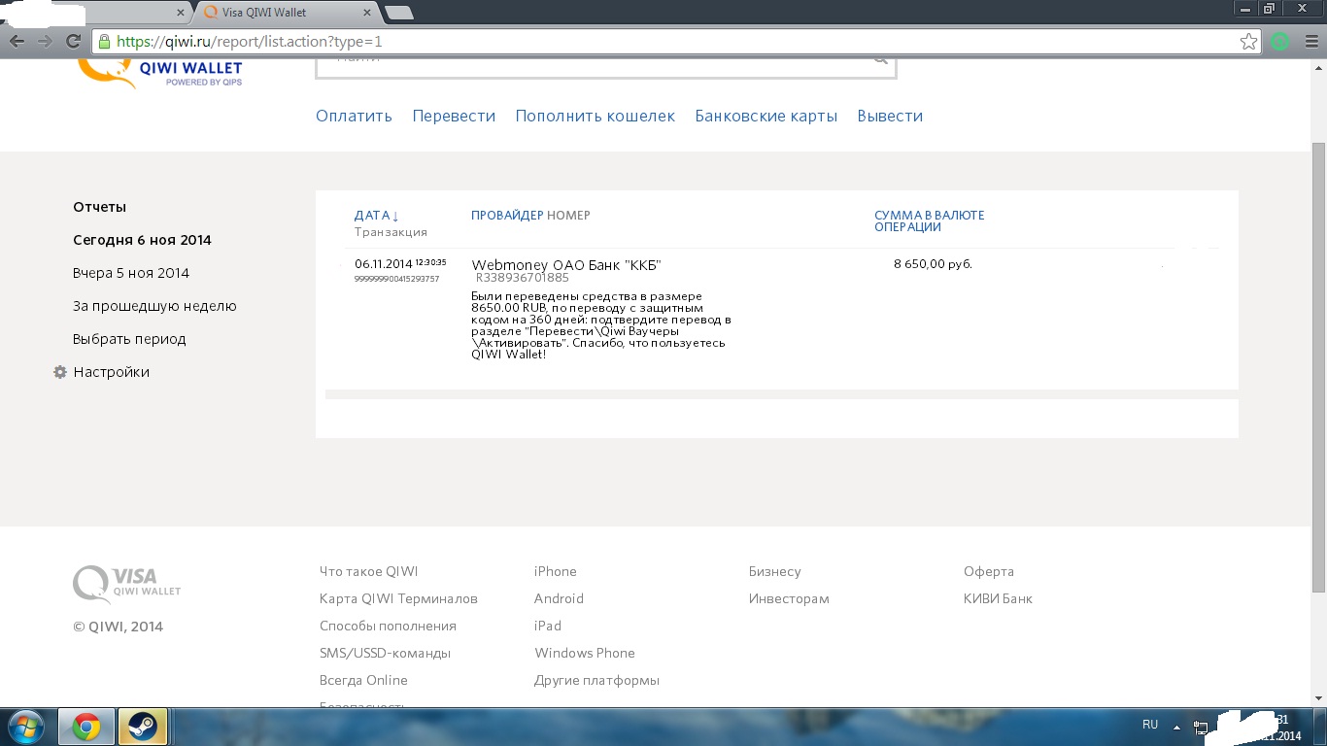The height and width of the screenshot is (746, 1327).
Task: Click Visa QIWI Wallet footer logo
Action: point(127,584)
